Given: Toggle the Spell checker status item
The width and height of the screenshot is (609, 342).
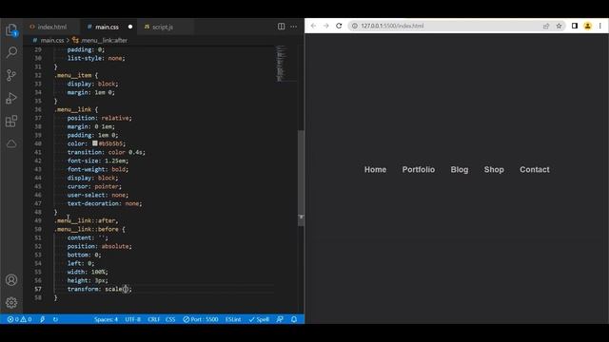Looking at the screenshot, I should (259, 319).
